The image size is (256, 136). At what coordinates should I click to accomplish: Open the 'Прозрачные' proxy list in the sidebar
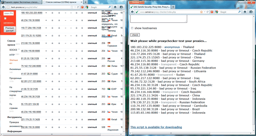point(15,78)
